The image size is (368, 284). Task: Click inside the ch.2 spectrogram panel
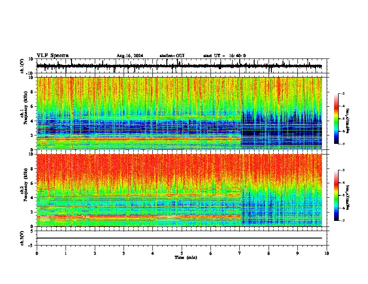tap(179, 190)
